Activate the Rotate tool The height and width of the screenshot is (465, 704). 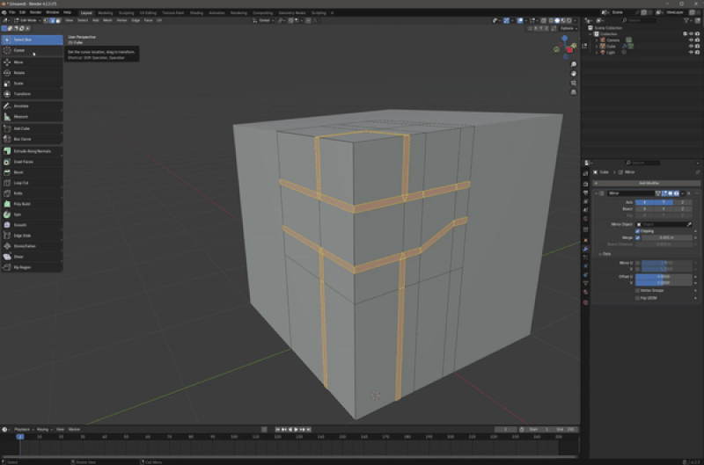pyautogui.click(x=19, y=73)
